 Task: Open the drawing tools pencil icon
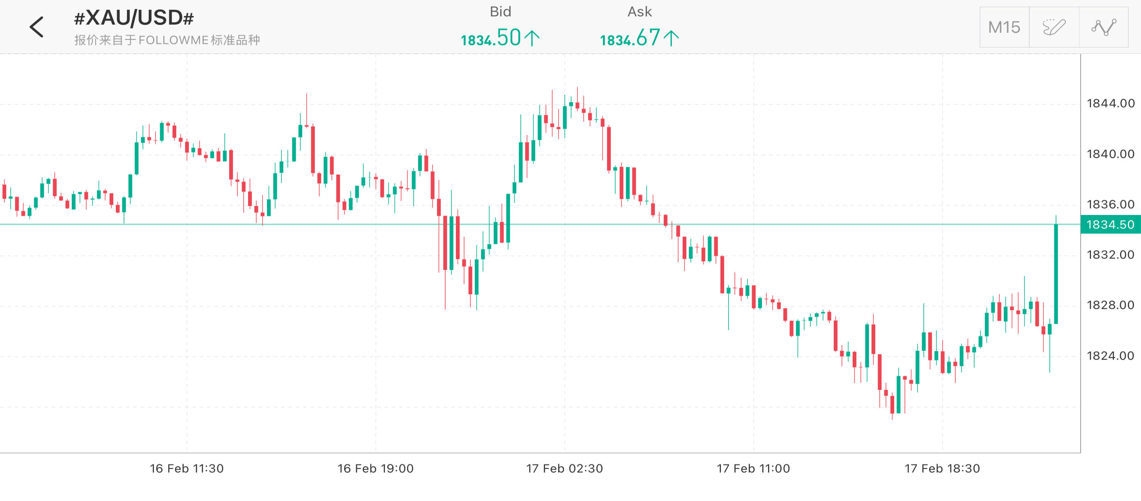(x=1054, y=27)
